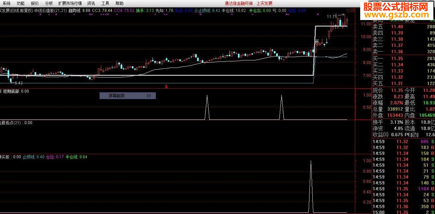435x214 pixels.
Task: Click the diamond icon at chart's top-right corner
Action: pos(348,10)
